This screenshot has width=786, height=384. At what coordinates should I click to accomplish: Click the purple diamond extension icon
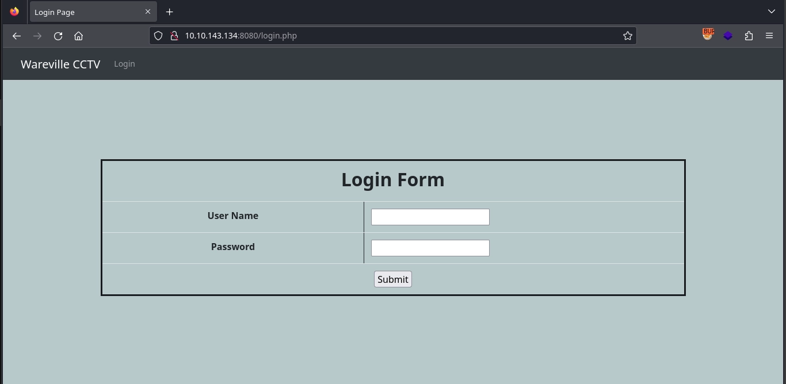(x=728, y=36)
